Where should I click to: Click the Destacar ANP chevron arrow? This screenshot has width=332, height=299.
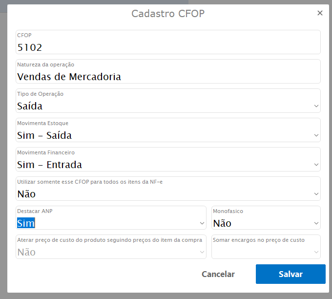(x=202, y=223)
